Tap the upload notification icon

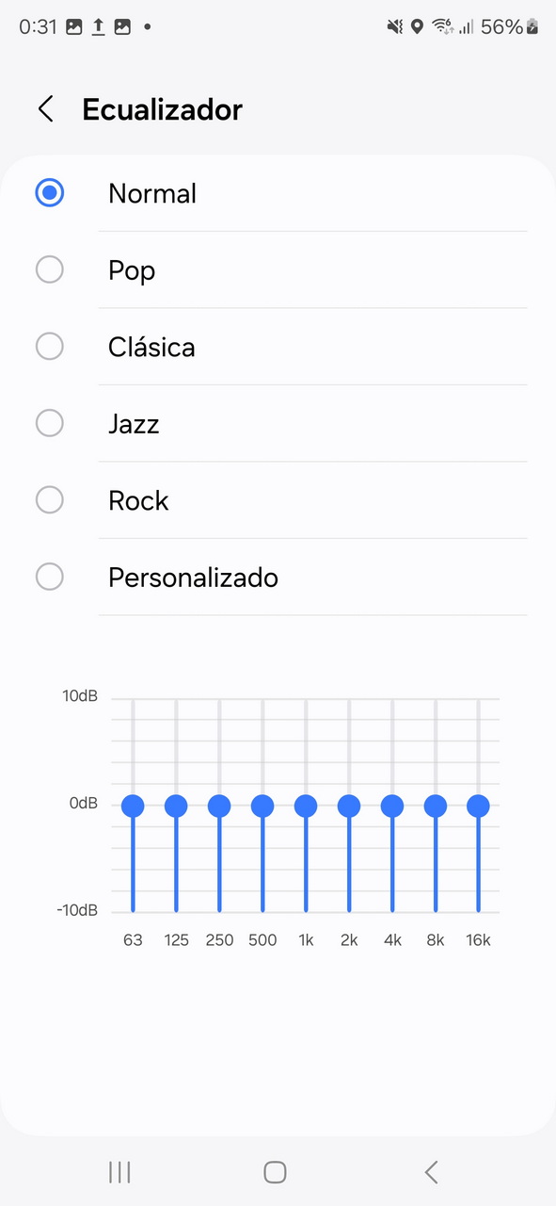pyautogui.click(x=98, y=27)
